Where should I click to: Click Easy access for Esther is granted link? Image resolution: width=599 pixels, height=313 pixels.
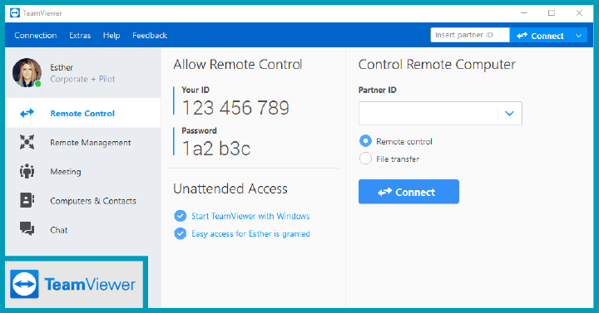pos(250,233)
